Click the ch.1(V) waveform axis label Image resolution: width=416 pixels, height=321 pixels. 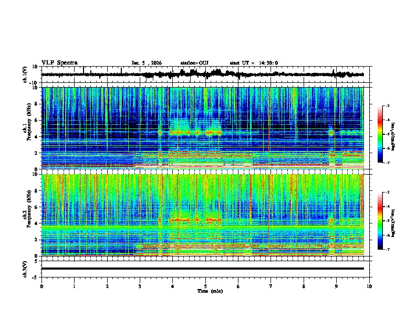coord(25,74)
